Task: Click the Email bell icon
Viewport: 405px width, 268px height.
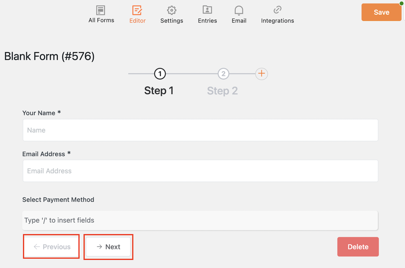Action: coord(239,10)
